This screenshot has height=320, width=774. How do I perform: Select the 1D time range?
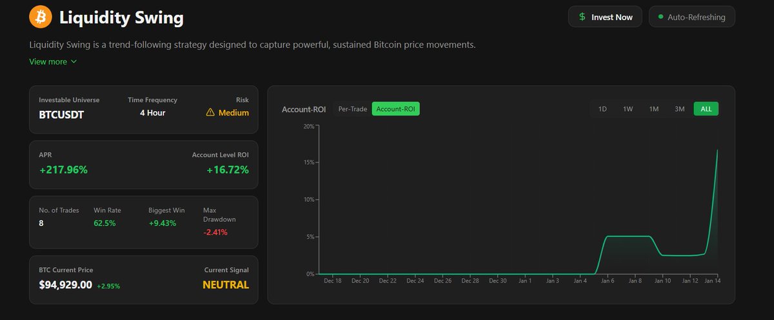(x=602, y=109)
